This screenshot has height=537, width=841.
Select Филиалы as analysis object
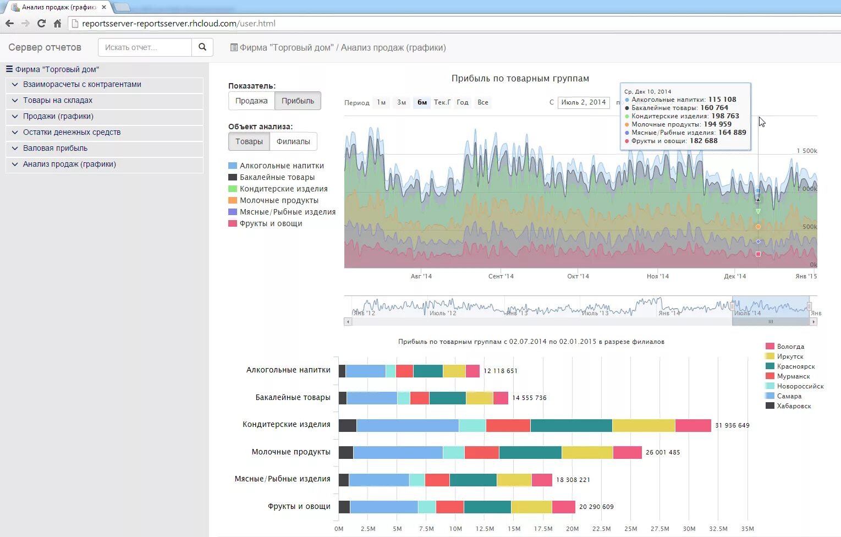[293, 141]
